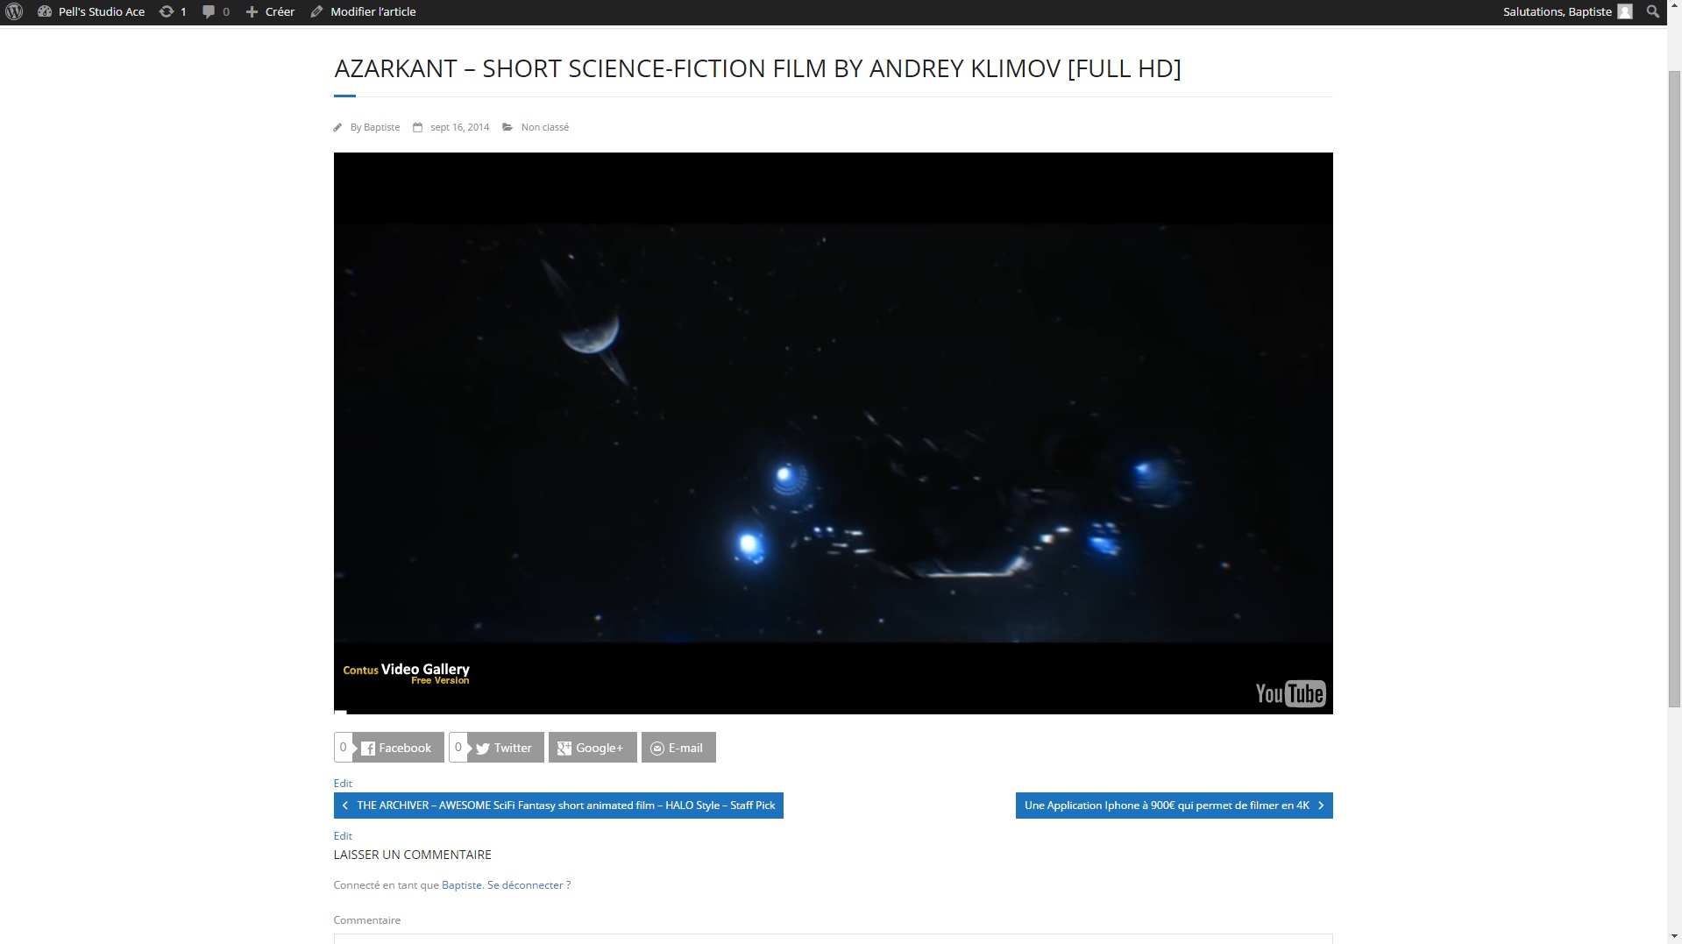Open the Créer menu
Screen dimensions: 1682x944
pos(270,11)
